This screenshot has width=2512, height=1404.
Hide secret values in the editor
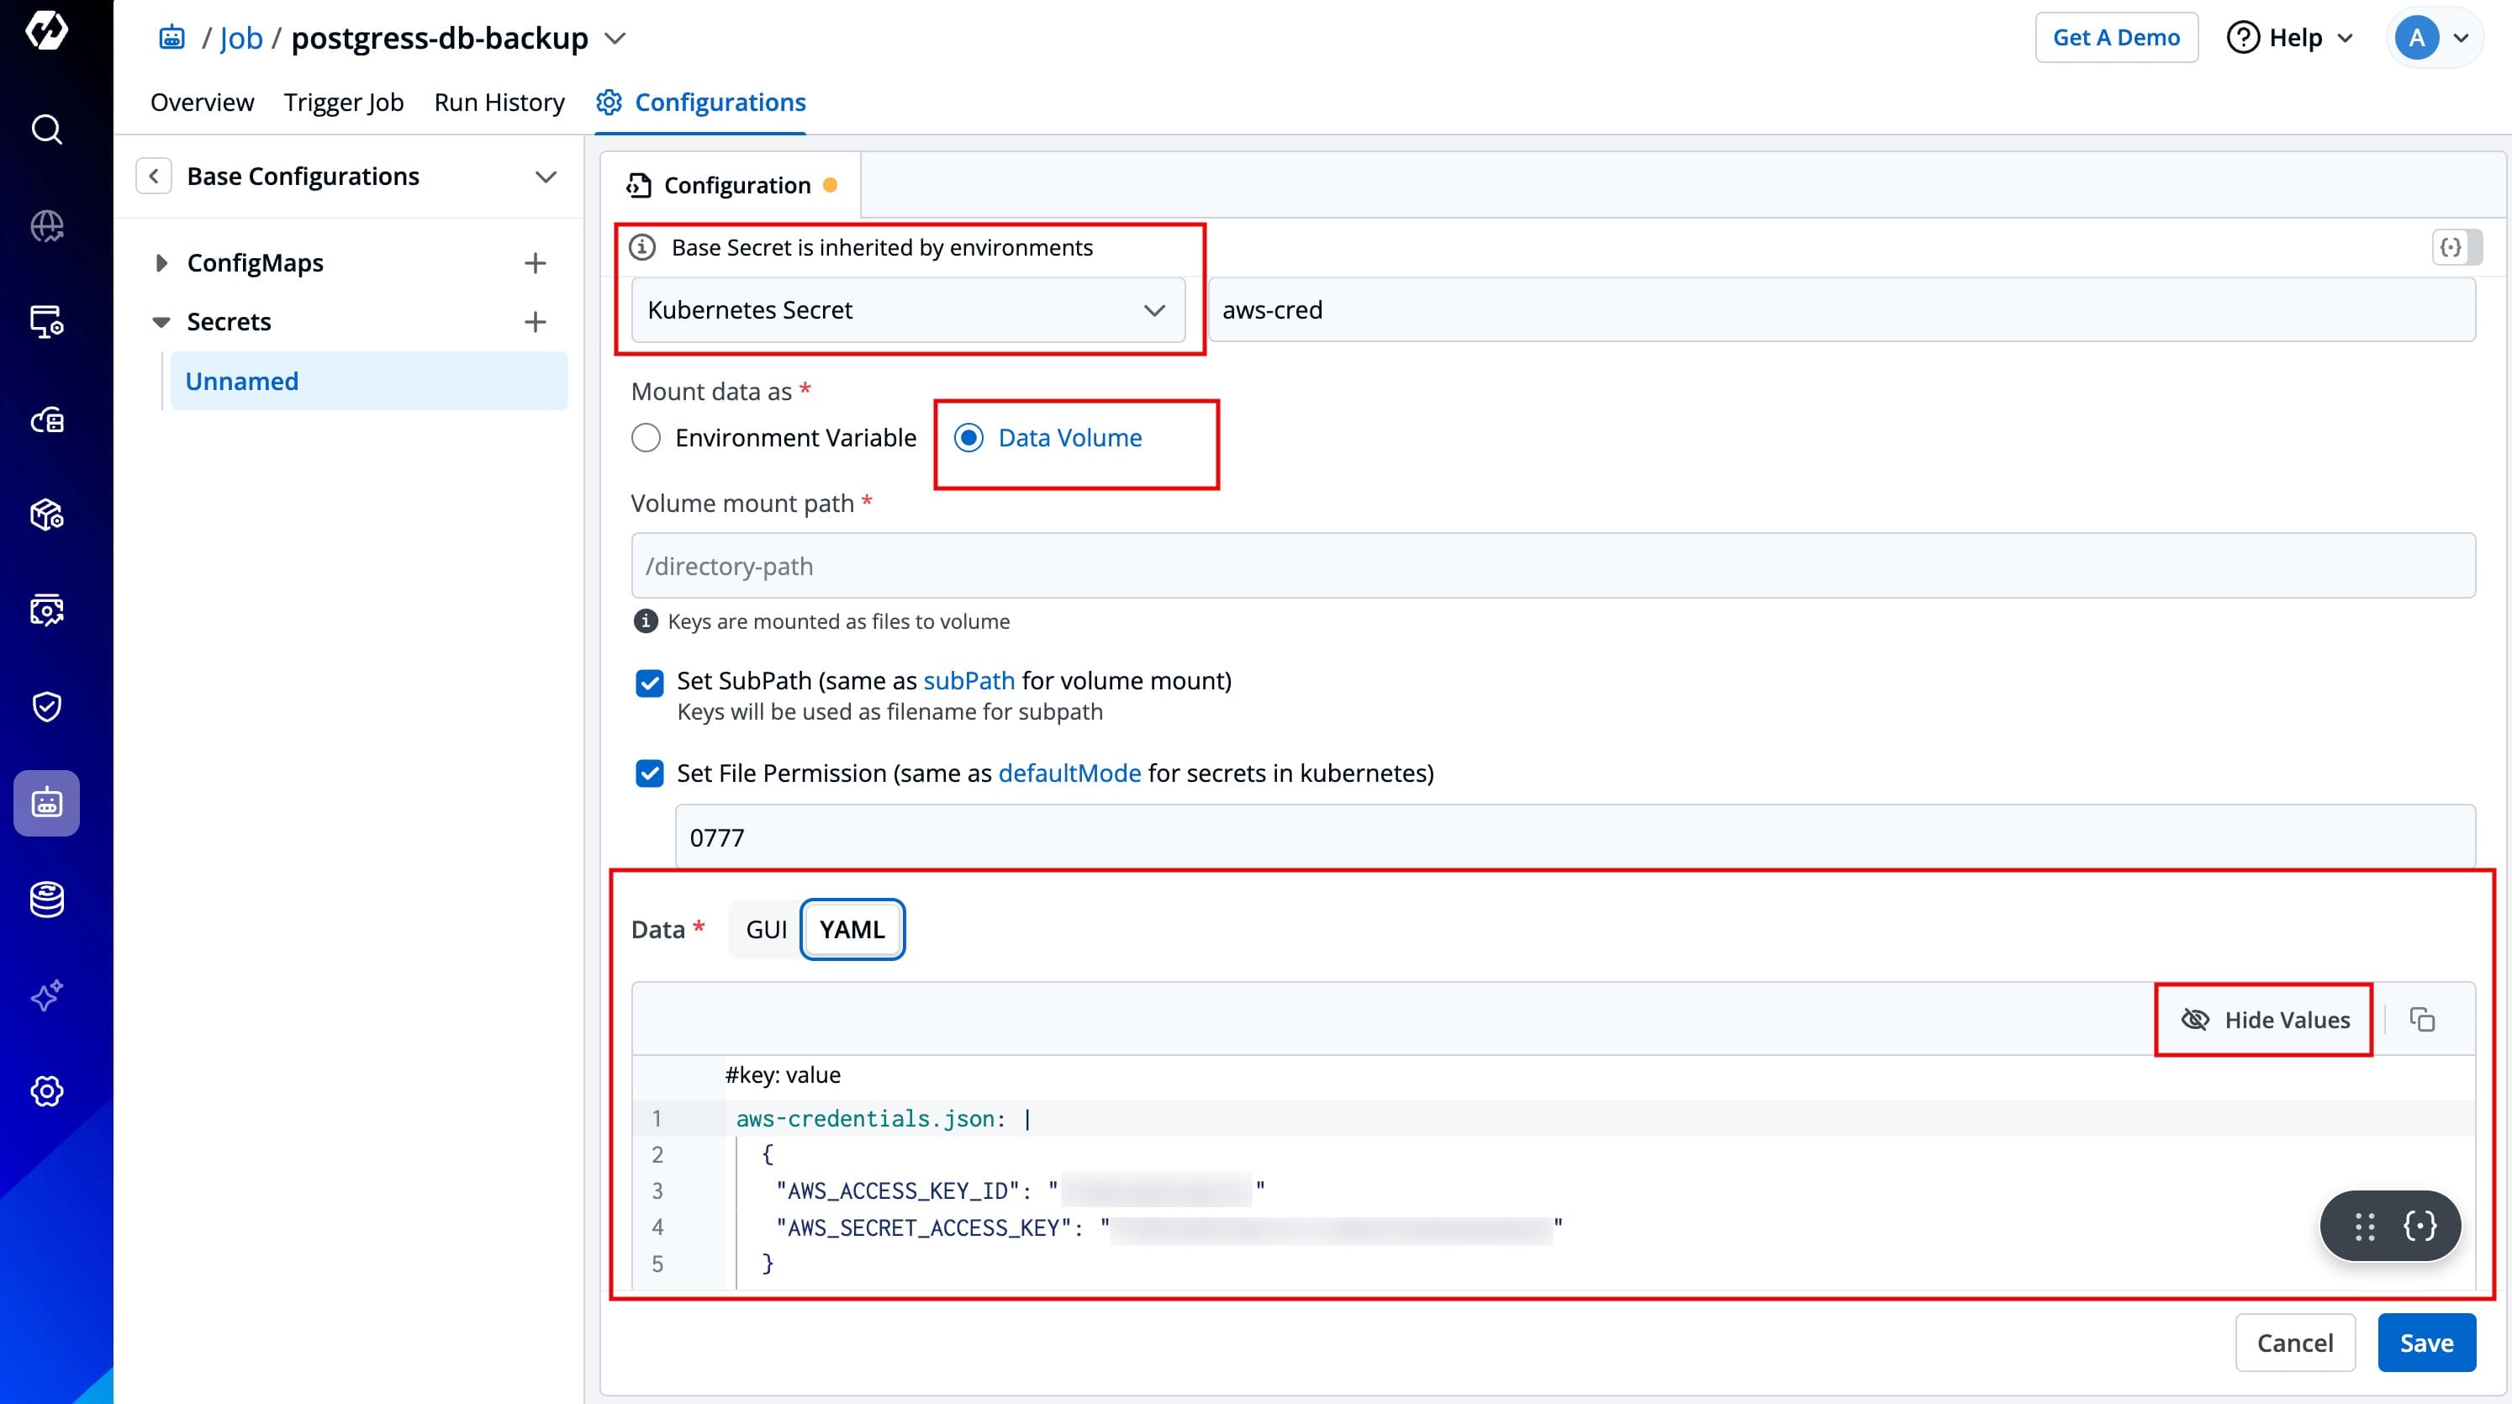(x=2264, y=1020)
